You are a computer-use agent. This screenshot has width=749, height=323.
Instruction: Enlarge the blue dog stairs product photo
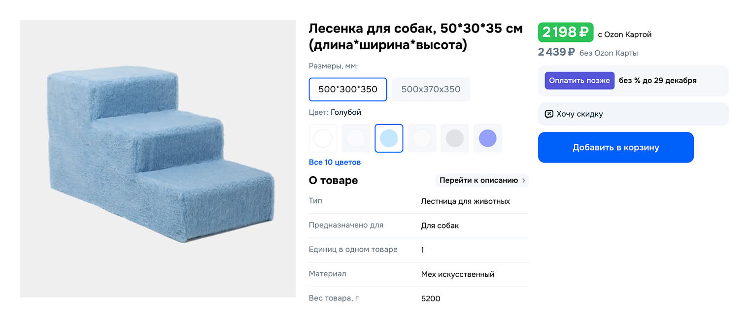click(158, 159)
